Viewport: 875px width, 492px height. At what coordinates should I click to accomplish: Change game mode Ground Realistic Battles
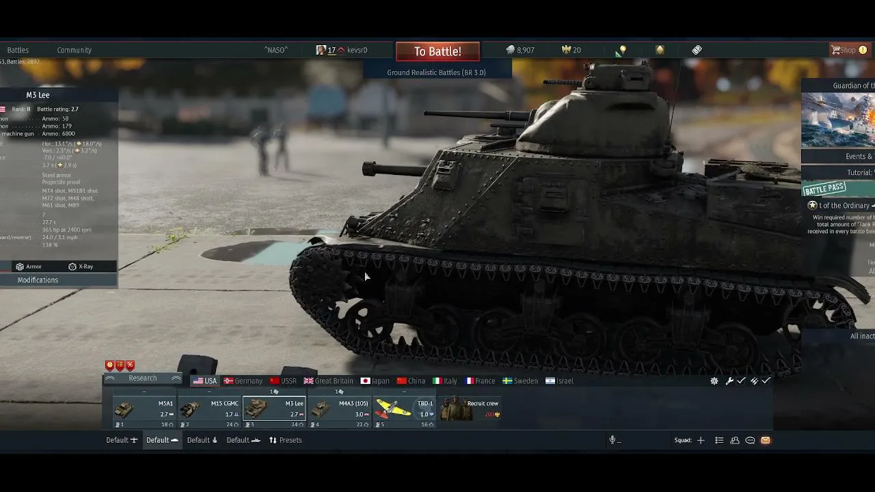coord(437,72)
